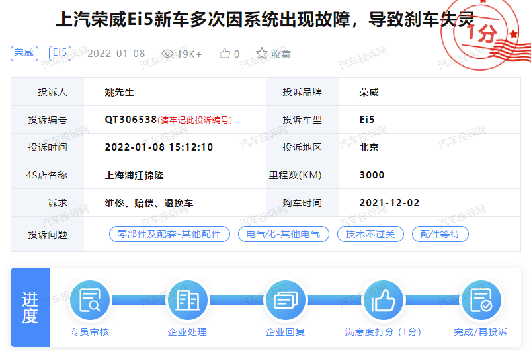531x351 pixels.
Task: Select the 技术不过关 tag
Action: click(370, 234)
